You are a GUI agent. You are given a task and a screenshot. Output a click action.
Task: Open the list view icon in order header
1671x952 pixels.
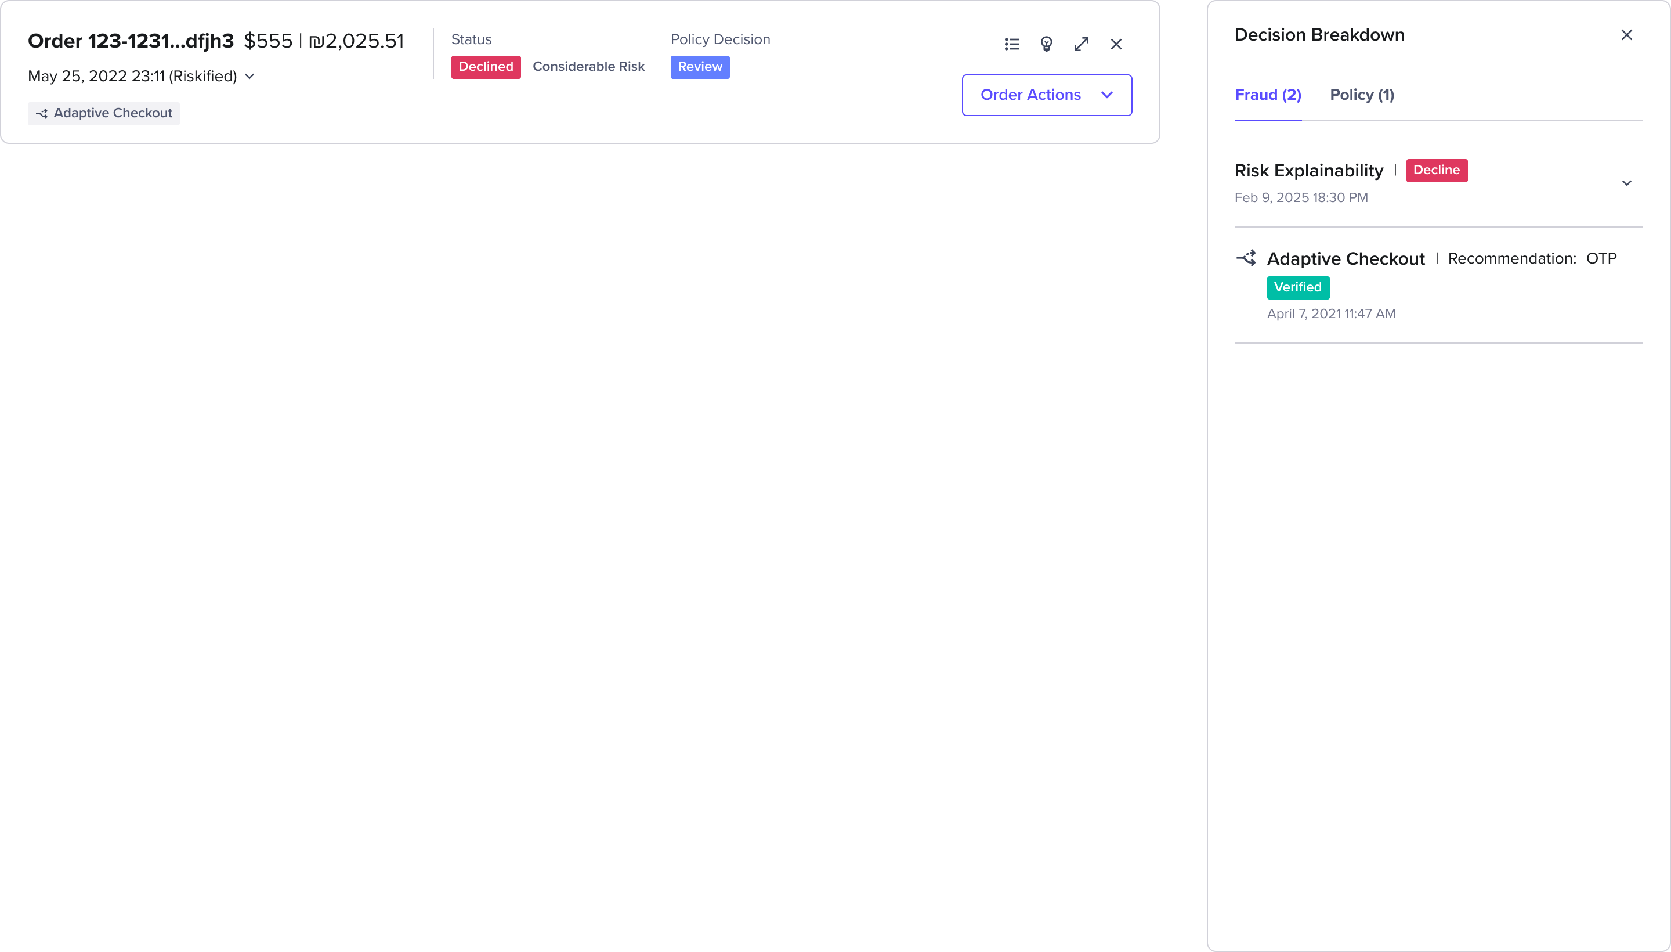pos(1012,44)
